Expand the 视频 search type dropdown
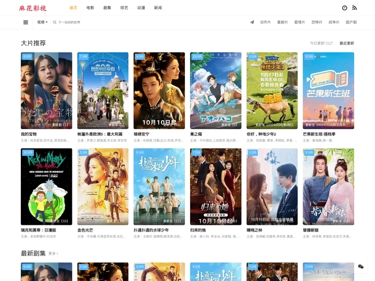The image size is (375, 281). (42, 22)
